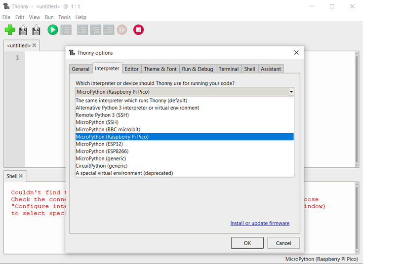
Task: Open the Run menu
Action: pyautogui.click(x=49, y=17)
